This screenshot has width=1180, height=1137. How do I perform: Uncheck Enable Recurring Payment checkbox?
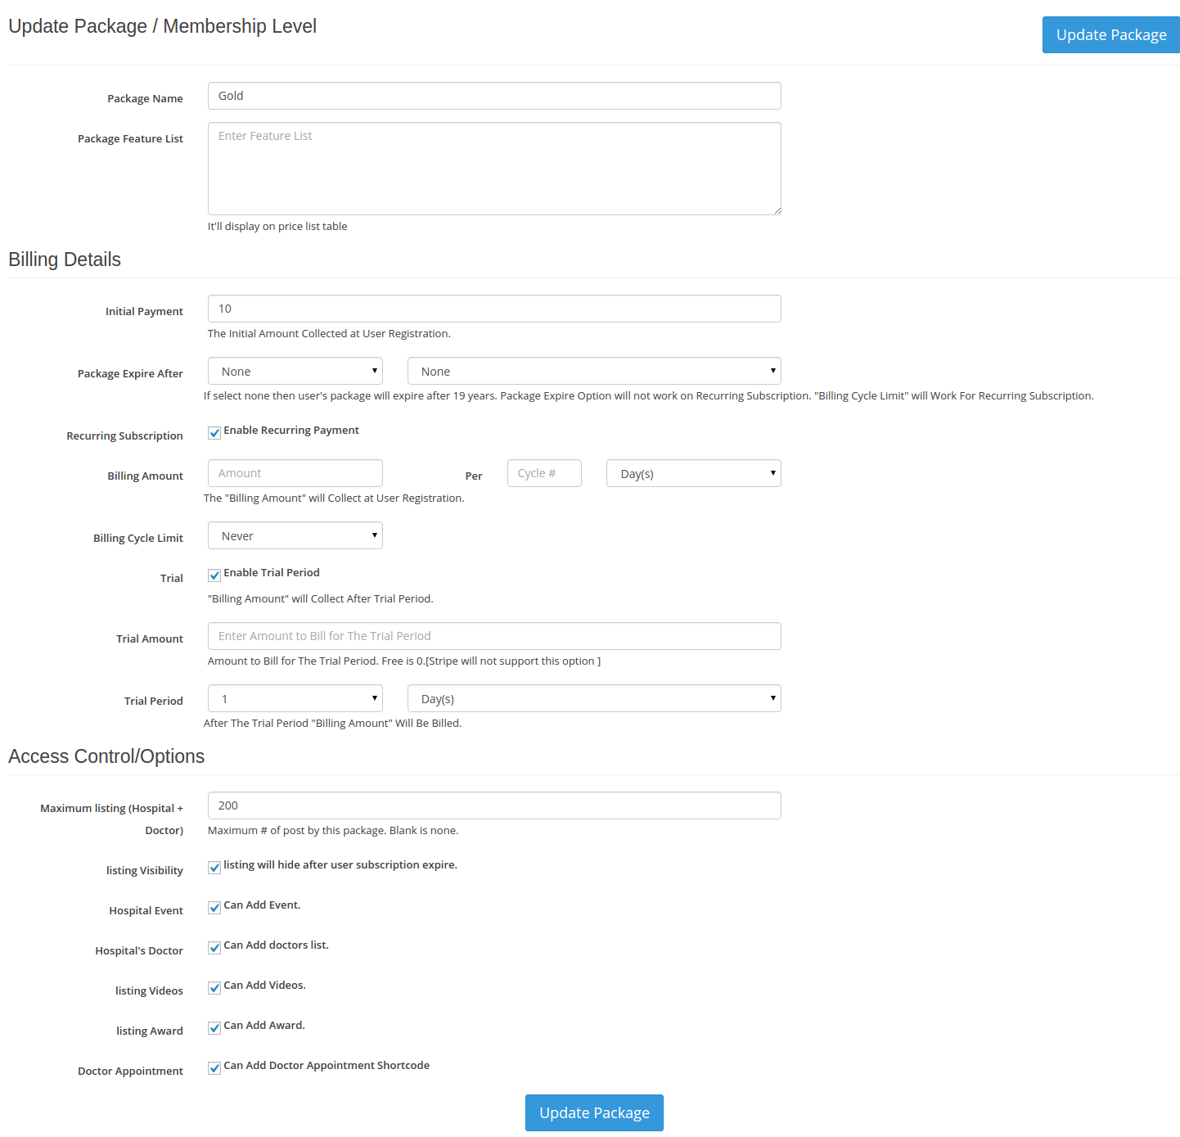(214, 432)
